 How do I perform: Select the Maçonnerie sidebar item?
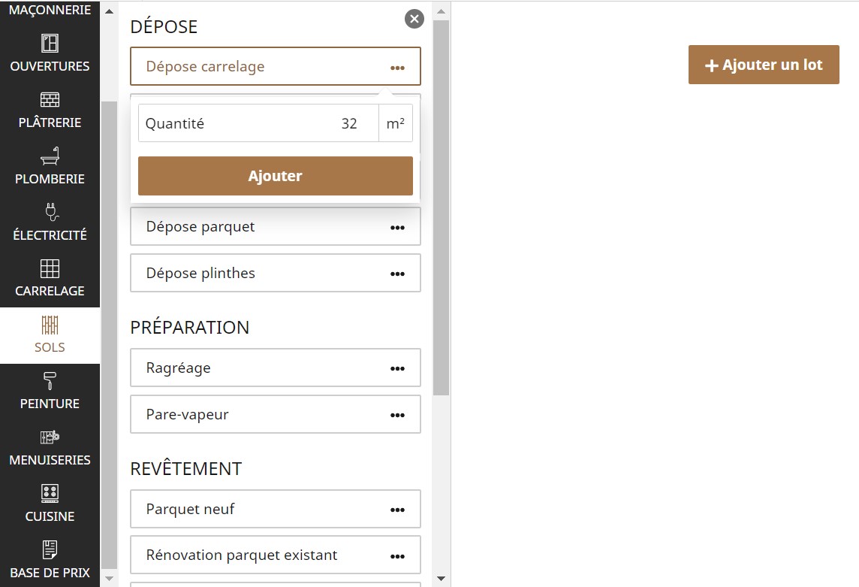tap(50, 11)
